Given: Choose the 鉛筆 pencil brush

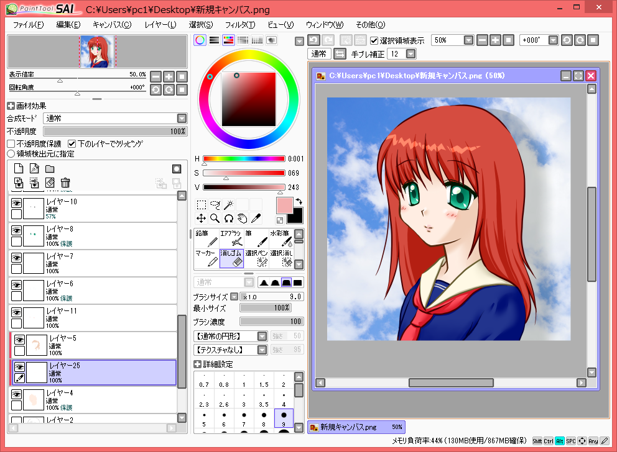Looking at the screenshot, I should pyautogui.click(x=206, y=239).
